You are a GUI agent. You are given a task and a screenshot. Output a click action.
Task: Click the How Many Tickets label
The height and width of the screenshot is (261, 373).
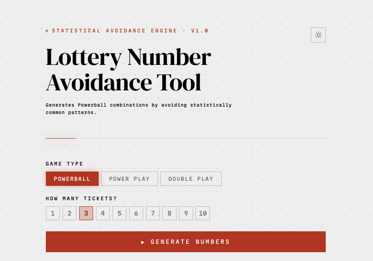81,198
